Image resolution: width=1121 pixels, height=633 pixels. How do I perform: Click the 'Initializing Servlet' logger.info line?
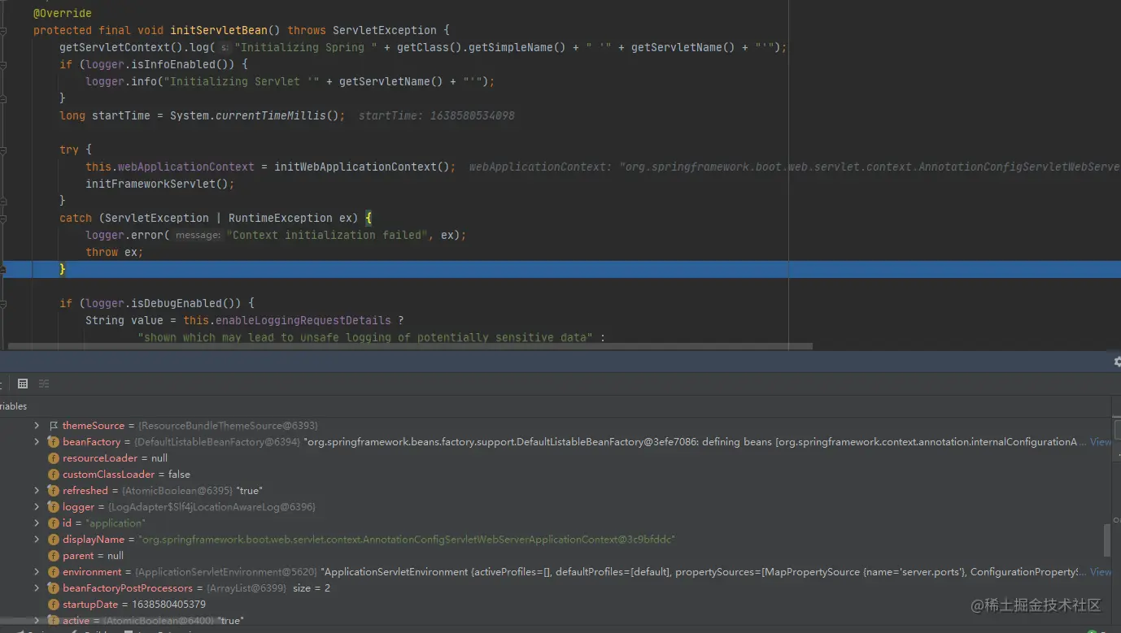point(290,81)
